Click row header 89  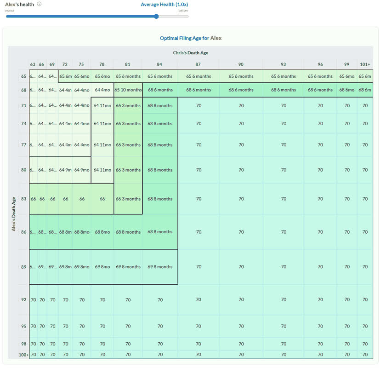tap(23, 267)
